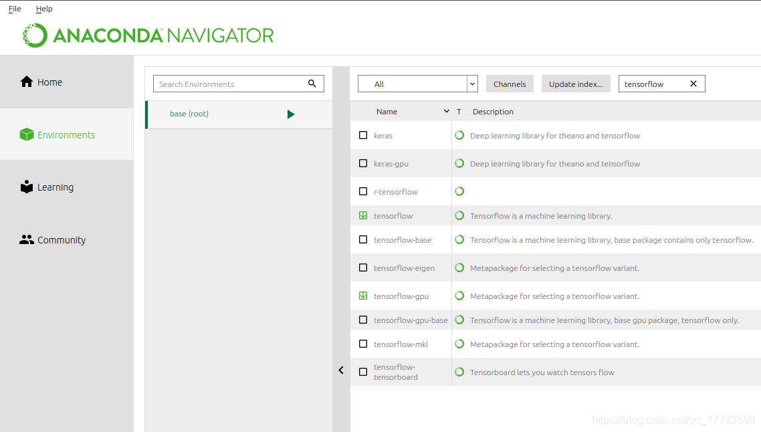Click the dropdown arrow beside All
The width and height of the screenshot is (761, 432).
[472, 84]
